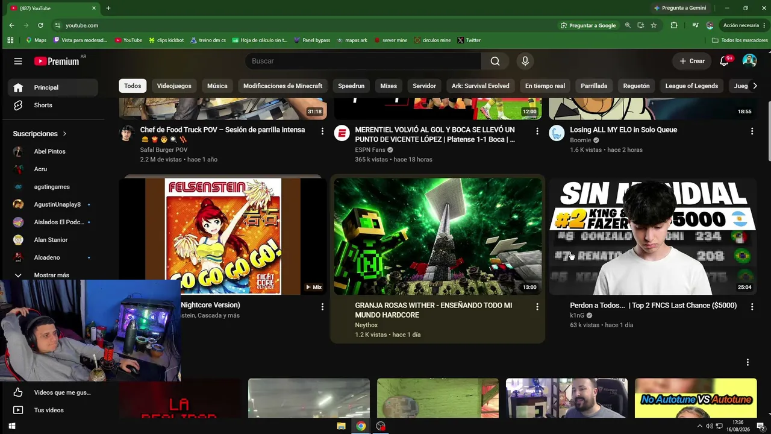Click the Boomie channel avatar
This screenshot has width=771, height=434.
(x=557, y=133)
